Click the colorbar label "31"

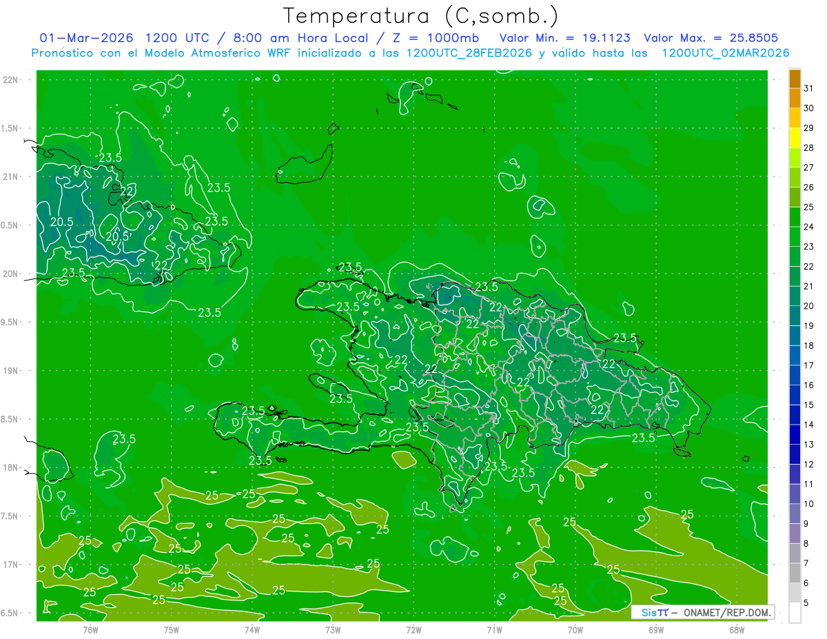click(x=809, y=88)
